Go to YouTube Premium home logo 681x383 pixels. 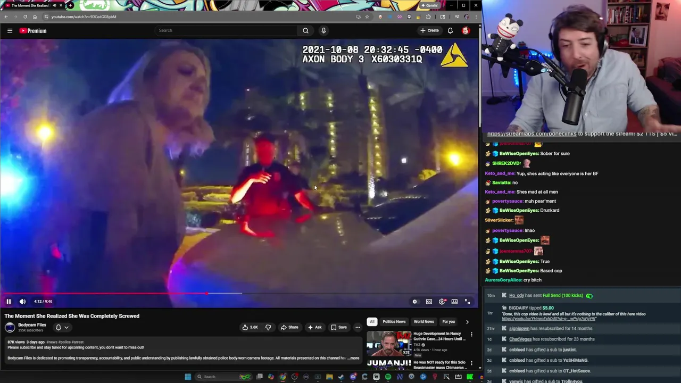click(33, 31)
